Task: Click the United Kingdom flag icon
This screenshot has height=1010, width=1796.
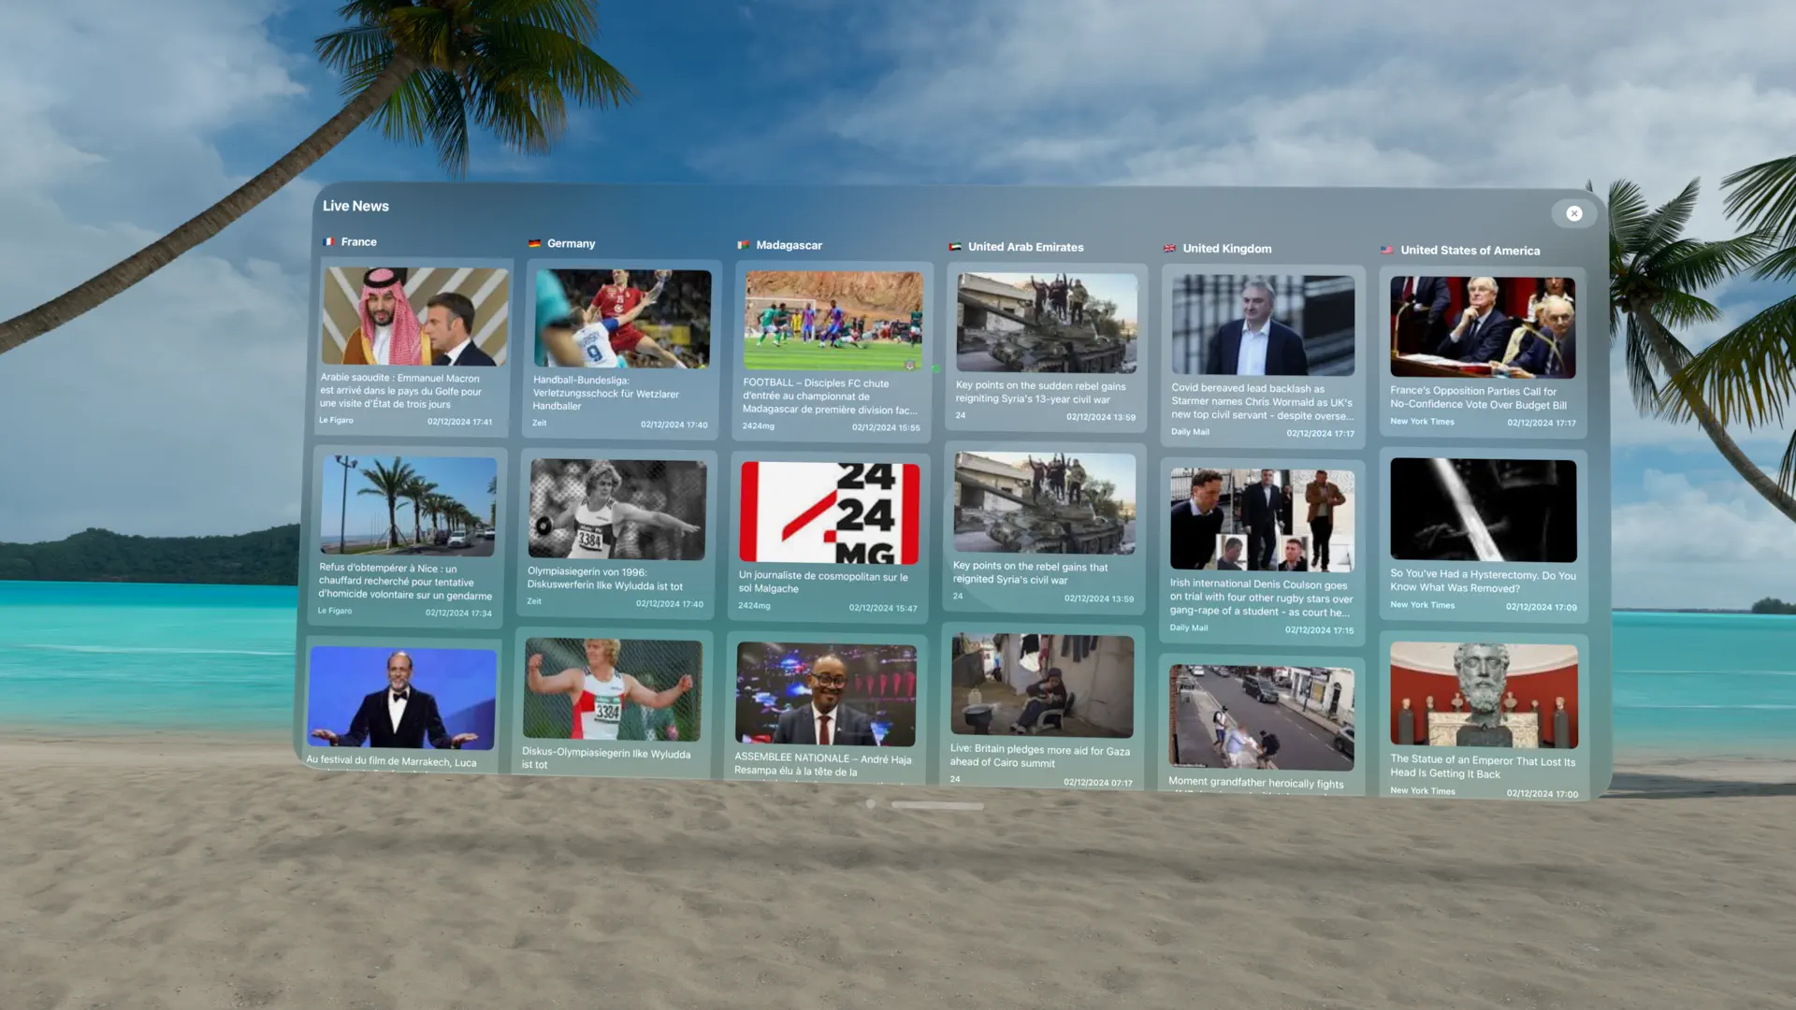Action: [x=1169, y=249]
